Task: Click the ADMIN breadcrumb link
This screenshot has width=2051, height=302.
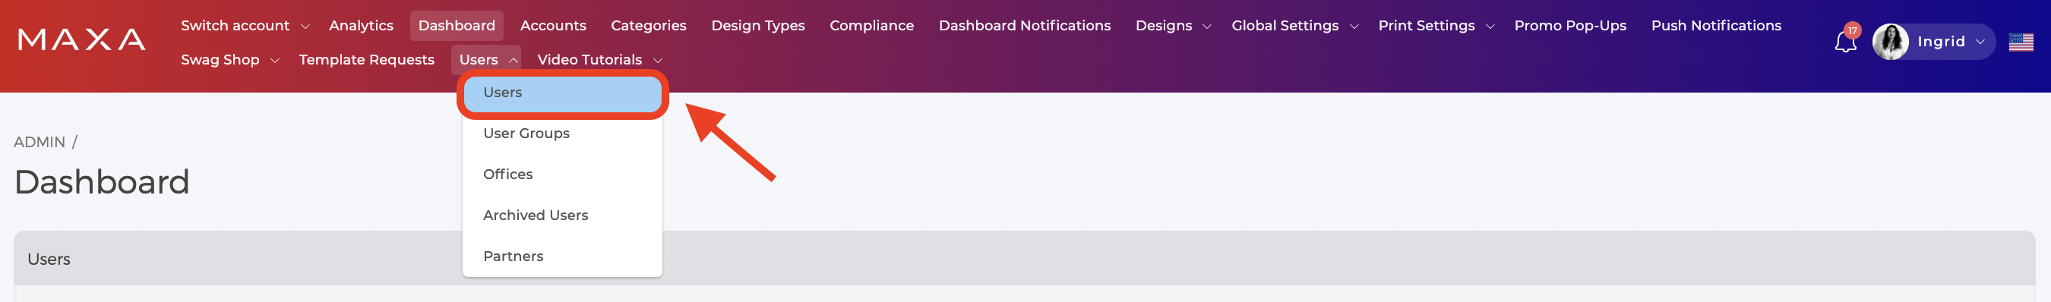Action: [39, 142]
